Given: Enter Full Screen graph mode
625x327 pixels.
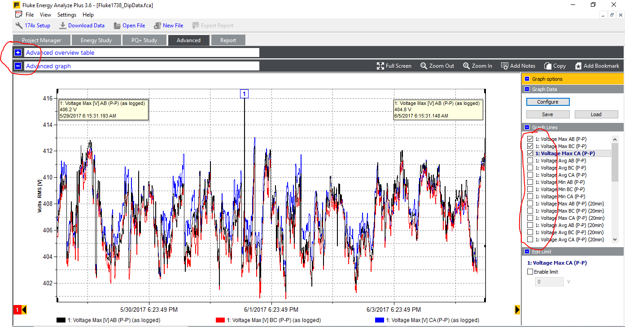Looking at the screenshot, I should coord(394,66).
